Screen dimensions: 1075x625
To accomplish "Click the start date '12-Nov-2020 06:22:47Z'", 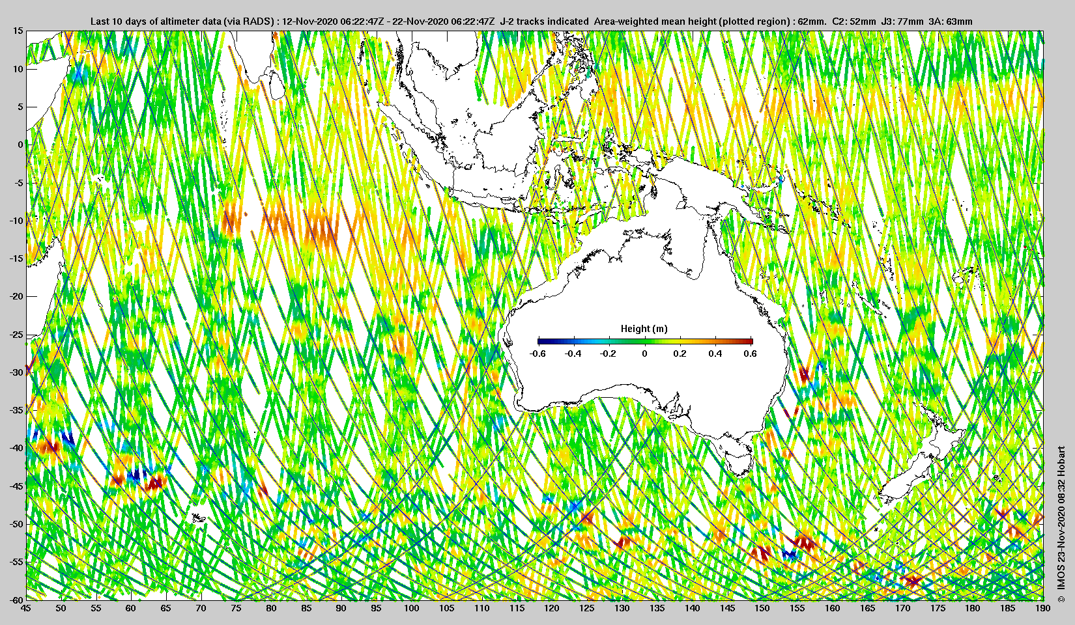I will point(332,21).
